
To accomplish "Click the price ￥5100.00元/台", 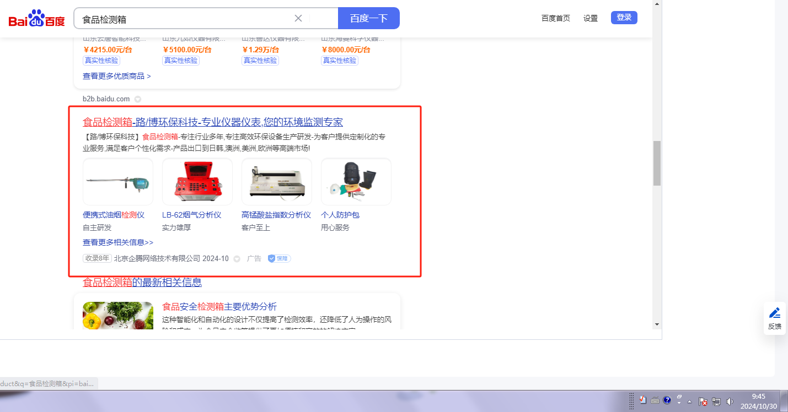I will pos(187,50).
